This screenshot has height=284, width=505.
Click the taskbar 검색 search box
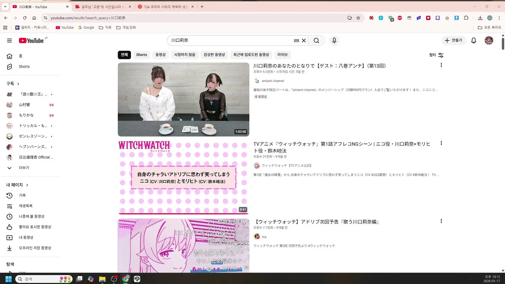click(44, 279)
